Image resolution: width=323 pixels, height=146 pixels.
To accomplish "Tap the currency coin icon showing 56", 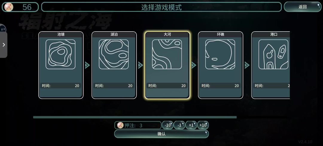I will [x=9, y=7].
